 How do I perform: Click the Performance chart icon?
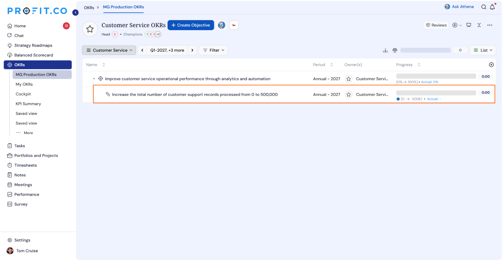[10, 194]
